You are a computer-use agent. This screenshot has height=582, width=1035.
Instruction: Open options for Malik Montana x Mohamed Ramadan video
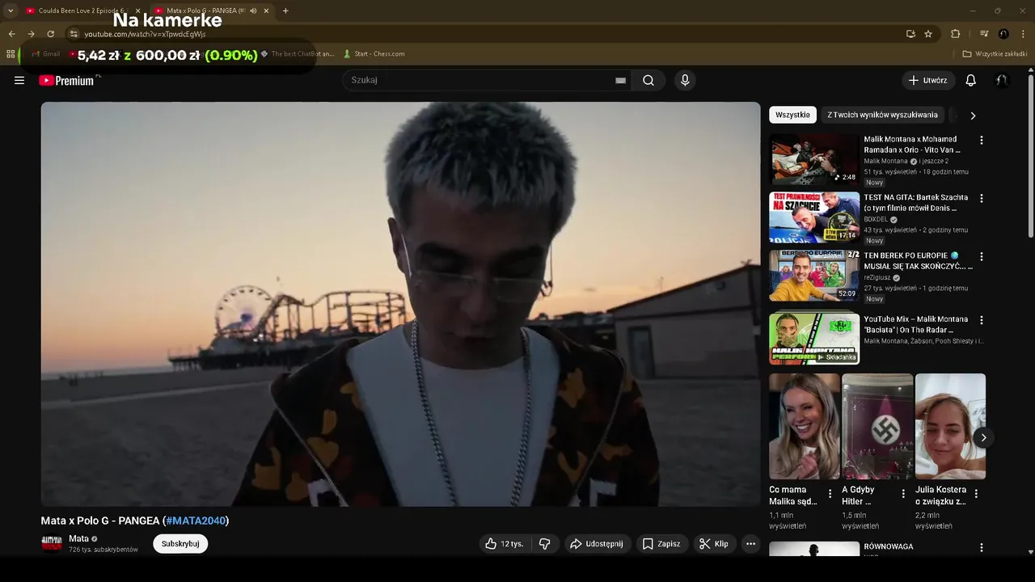point(982,140)
